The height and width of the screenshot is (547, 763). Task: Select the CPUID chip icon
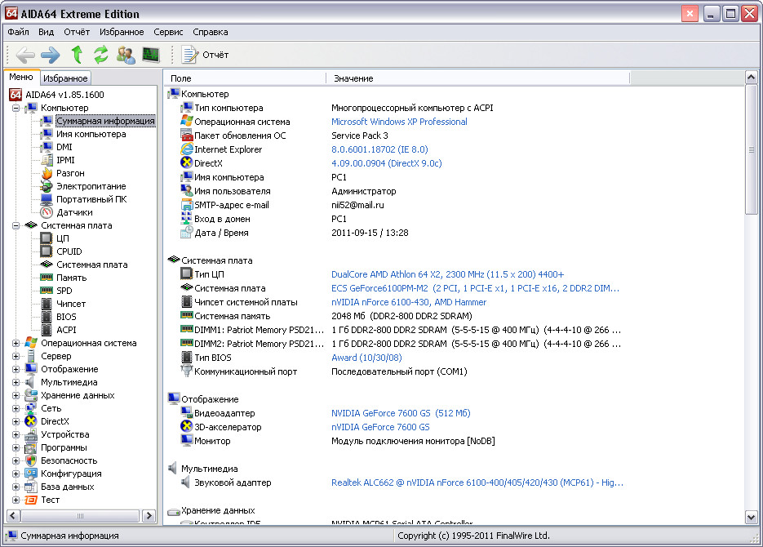(x=47, y=251)
